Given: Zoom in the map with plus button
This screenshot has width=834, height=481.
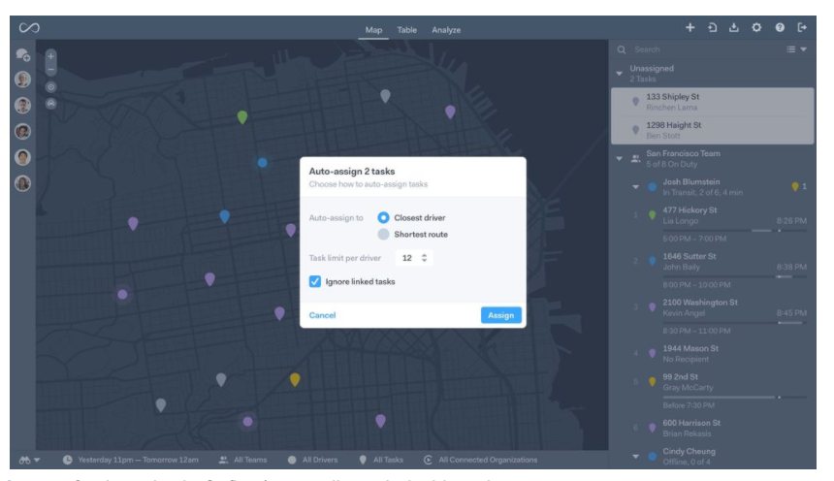Looking at the screenshot, I should point(51,56).
